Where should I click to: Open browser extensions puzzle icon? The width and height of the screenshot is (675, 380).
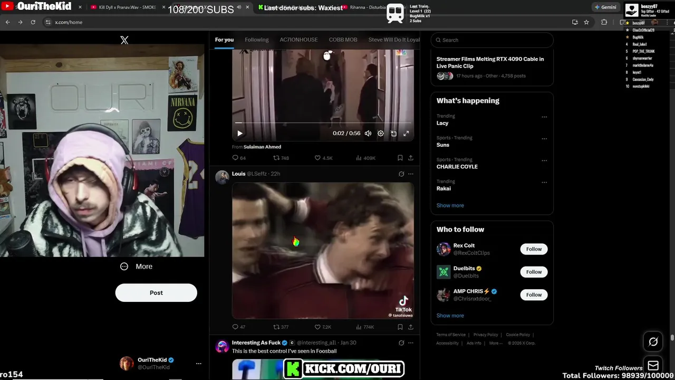click(x=604, y=22)
